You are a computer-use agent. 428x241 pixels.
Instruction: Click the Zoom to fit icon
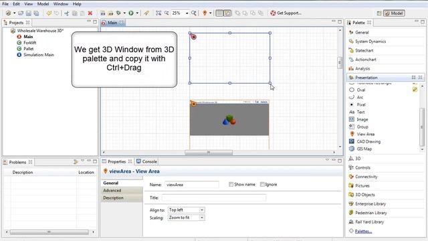coord(158,13)
